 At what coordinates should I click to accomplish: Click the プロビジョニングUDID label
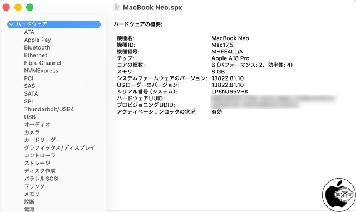(x=146, y=105)
